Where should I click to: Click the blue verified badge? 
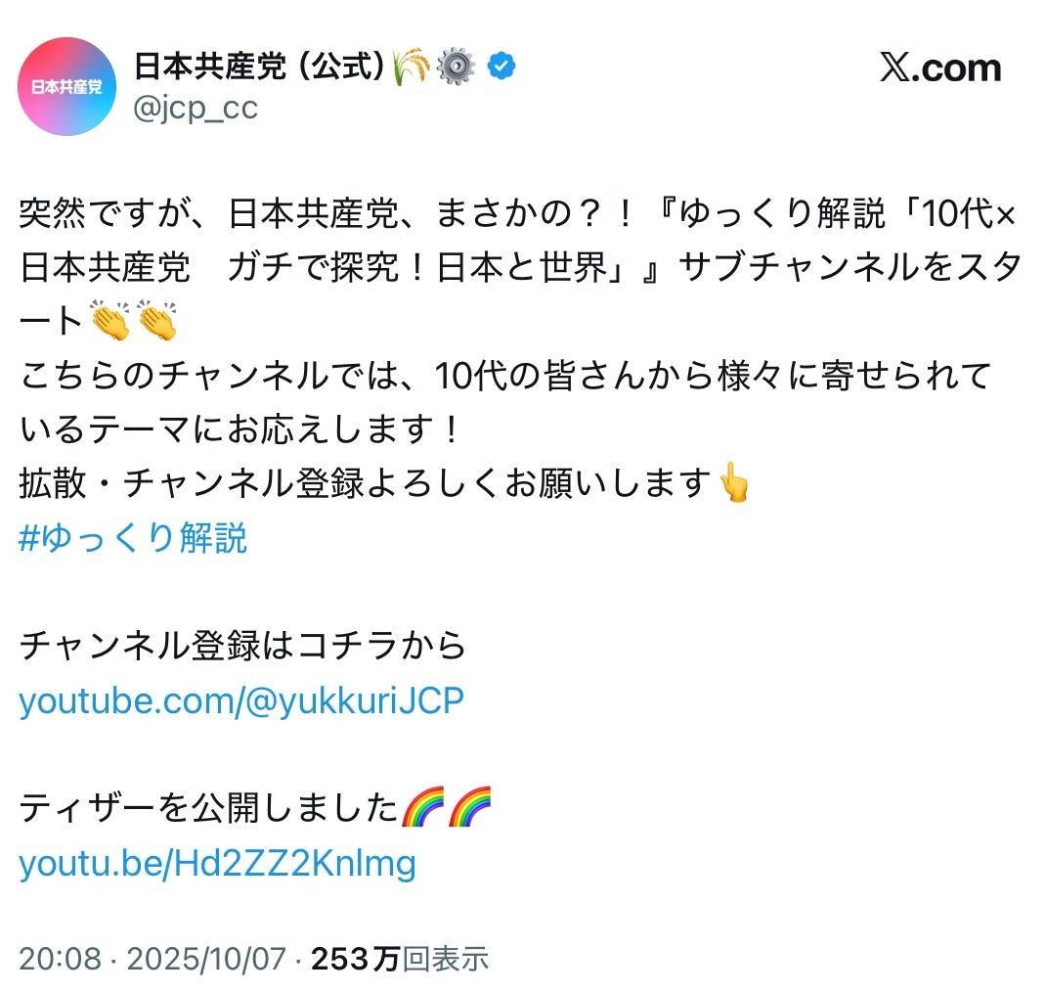point(501,67)
